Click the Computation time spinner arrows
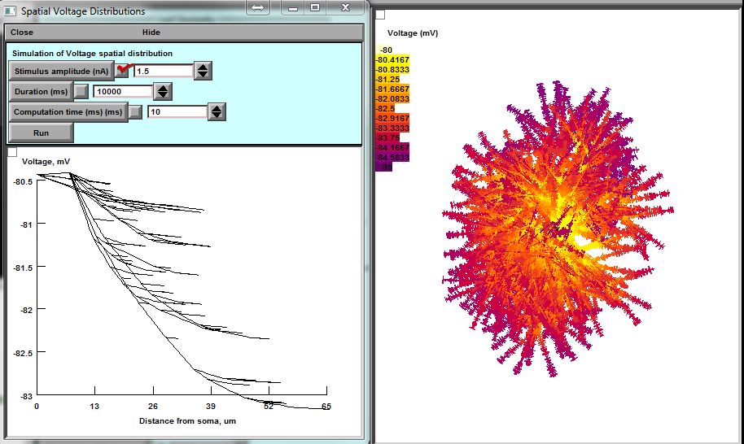 [216, 112]
